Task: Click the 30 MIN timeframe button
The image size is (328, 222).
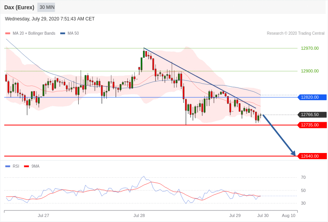Action: click(46, 7)
